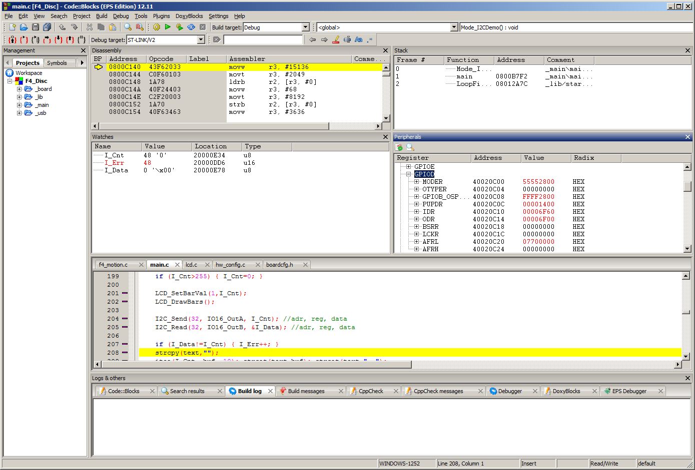Open the ST-LINK/V2 debug target dropdown
Image resolution: width=695 pixels, height=470 pixels.
(201, 40)
